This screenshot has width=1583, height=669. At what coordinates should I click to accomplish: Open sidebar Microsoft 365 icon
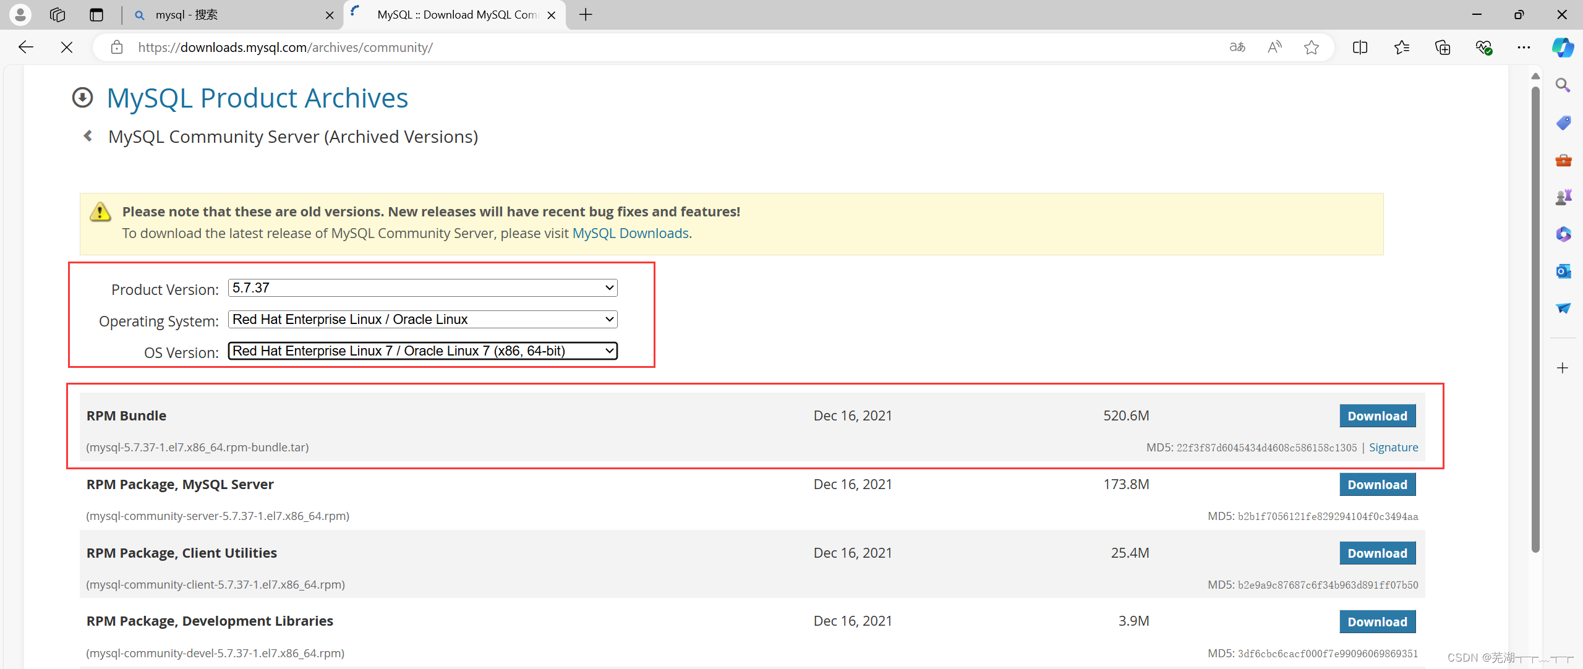click(1563, 234)
